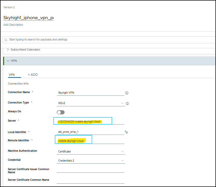Click the search magnifier icon
This screenshot has height=187, width=216.
tap(6, 40)
